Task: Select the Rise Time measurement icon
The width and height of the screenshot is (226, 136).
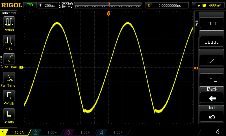Action: 9,59
